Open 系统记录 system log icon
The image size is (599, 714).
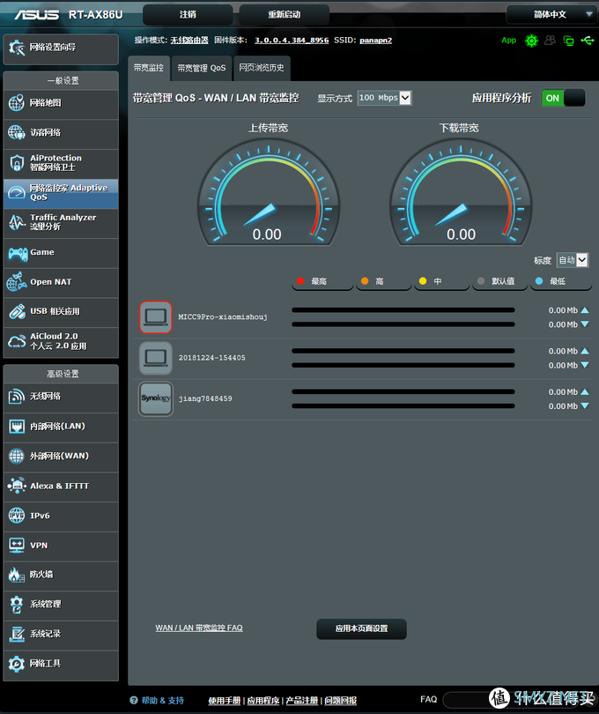click(x=17, y=634)
